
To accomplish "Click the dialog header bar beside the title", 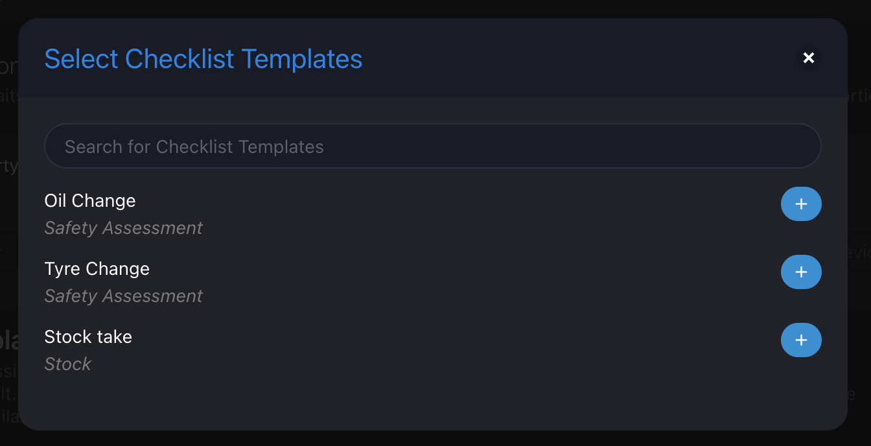I will pyautogui.click(x=577, y=58).
